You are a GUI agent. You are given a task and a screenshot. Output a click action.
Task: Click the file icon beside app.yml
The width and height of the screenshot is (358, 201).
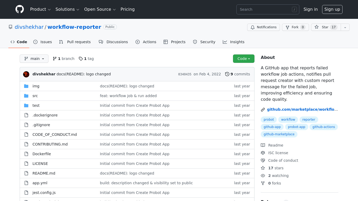point(26,183)
